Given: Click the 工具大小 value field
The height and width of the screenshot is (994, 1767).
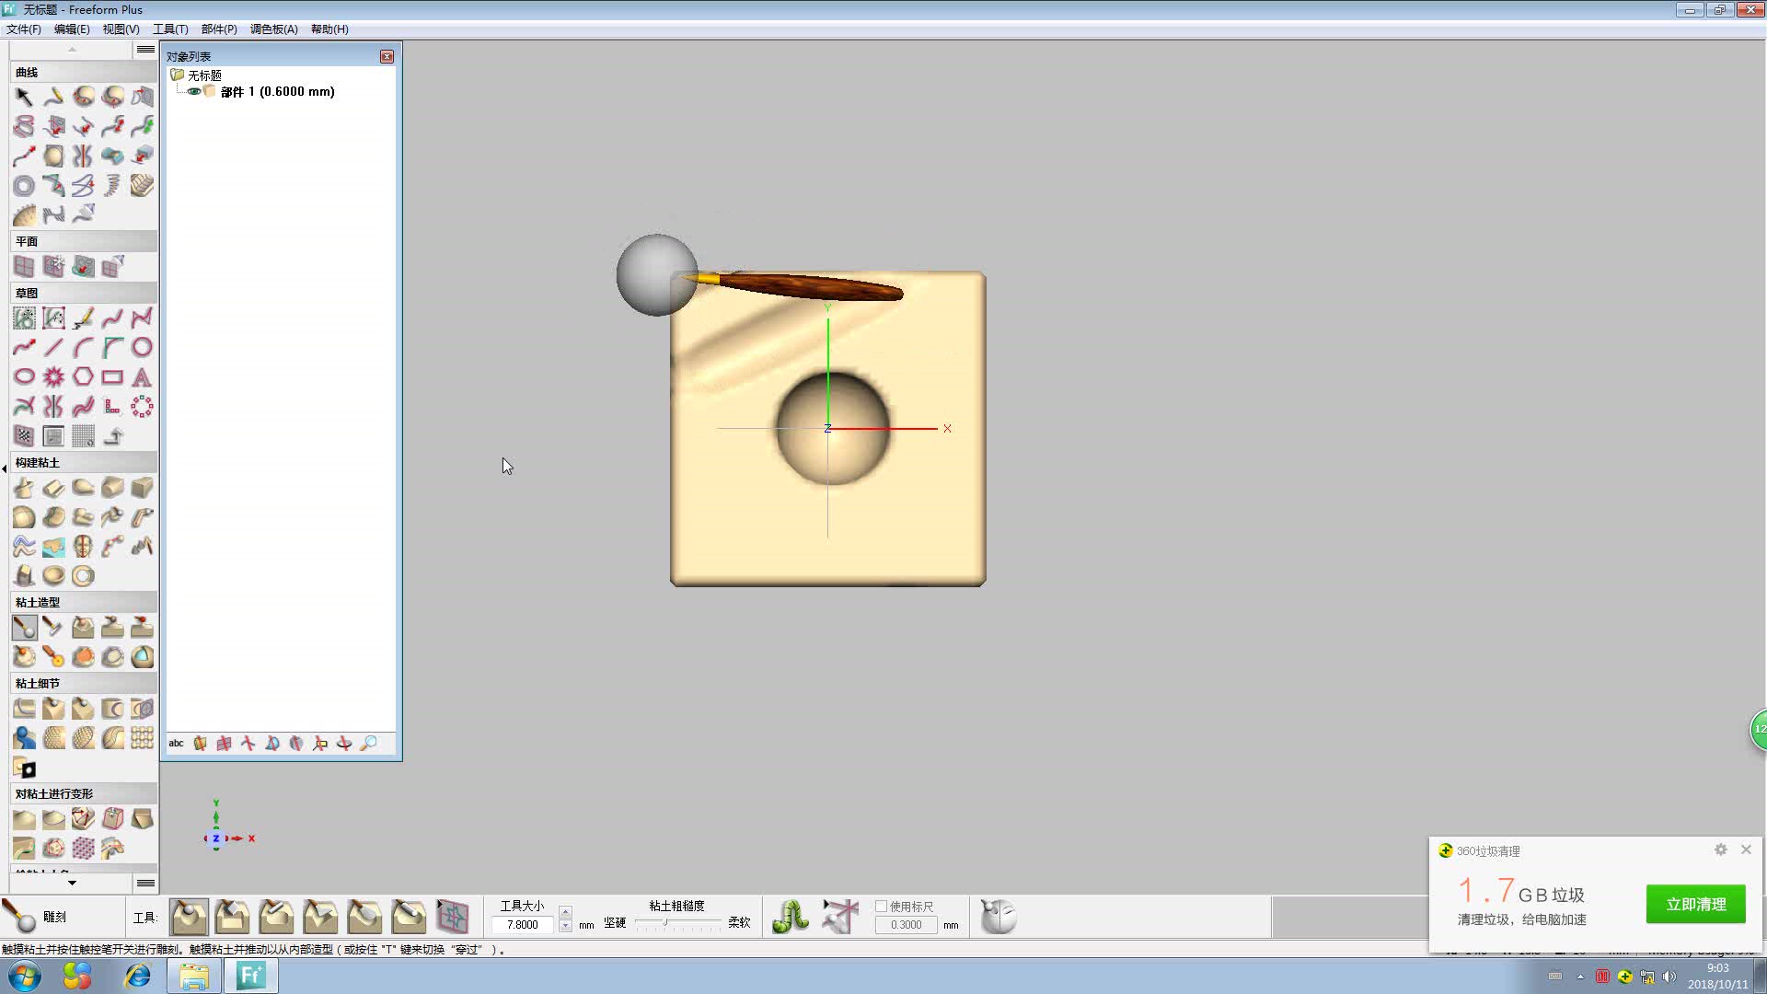Looking at the screenshot, I should 523,925.
